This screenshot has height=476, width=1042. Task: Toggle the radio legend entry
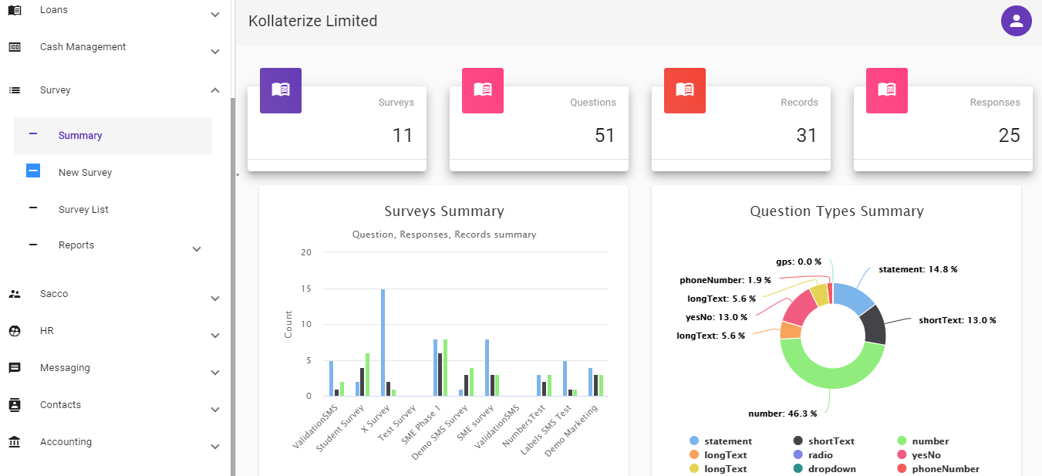813,455
